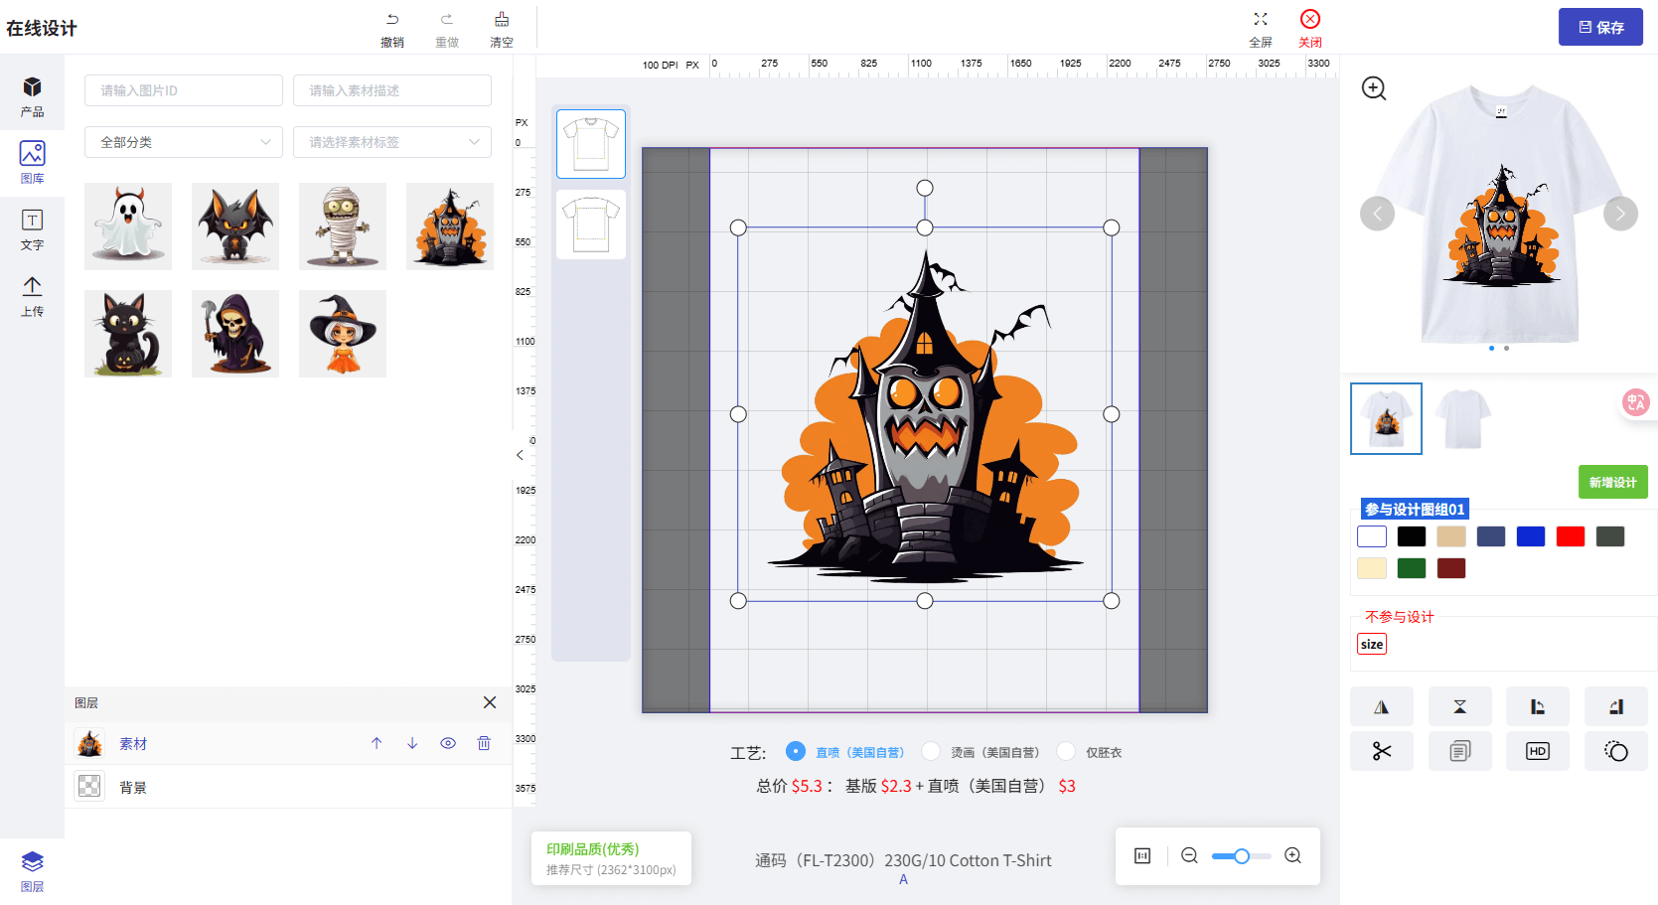The image size is (1658, 905).
Task: Open the 上传 upload tab
Action: [x=32, y=296]
